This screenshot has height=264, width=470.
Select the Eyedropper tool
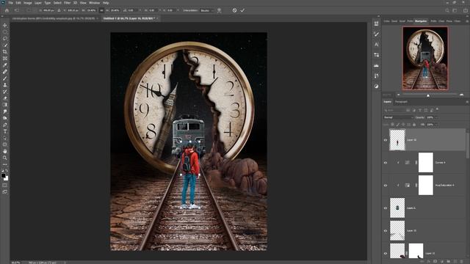[x=5, y=65]
